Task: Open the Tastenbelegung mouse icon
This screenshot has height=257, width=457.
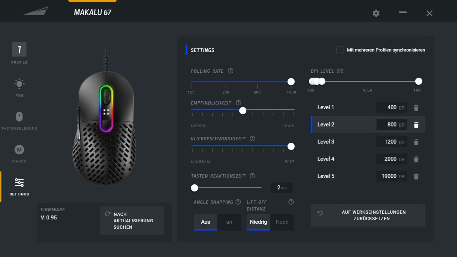Action: pyautogui.click(x=19, y=117)
